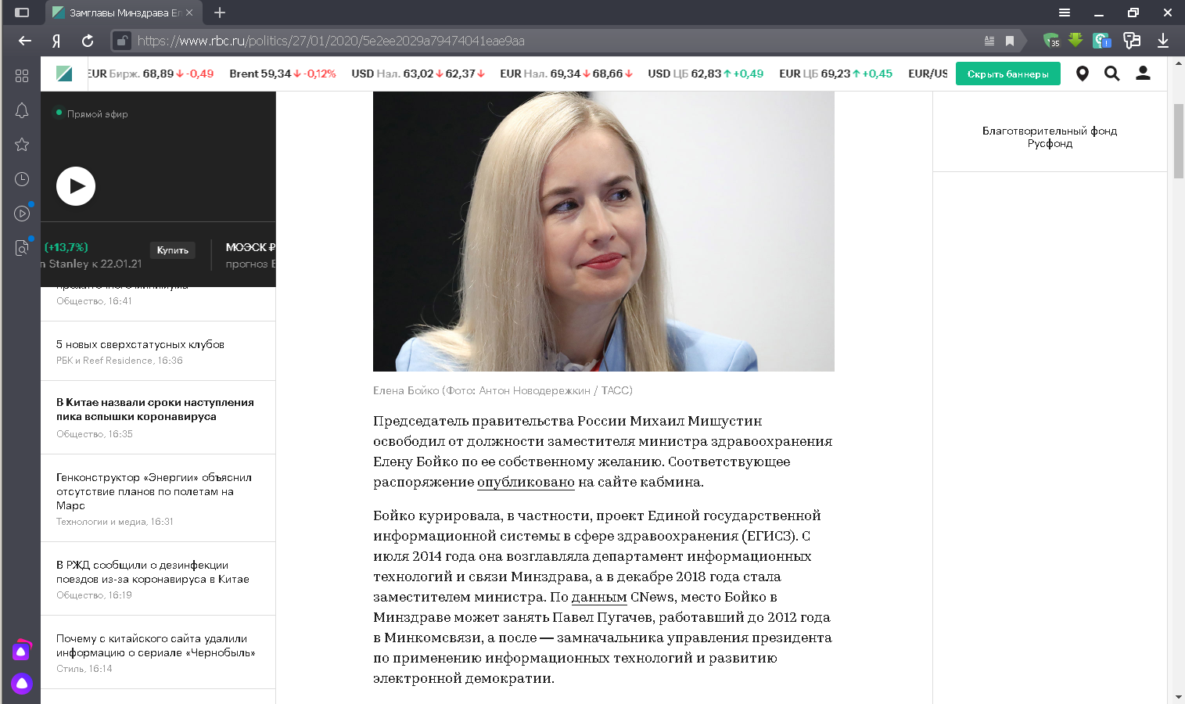The width and height of the screenshot is (1185, 704).
Task: Click the scrollbar up arrow
Action: pyautogui.click(x=1179, y=63)
